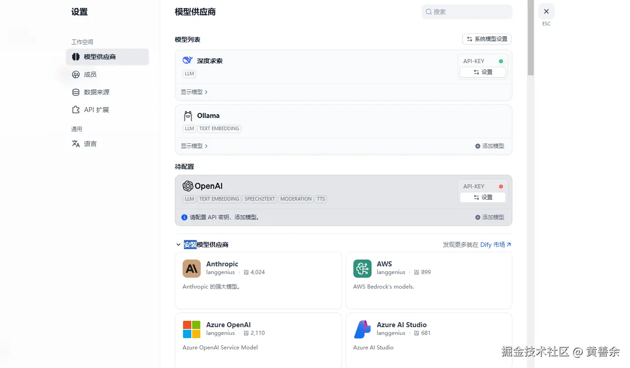Screen dimensions: 630x368
Task: Expand 显示模型 under 深度求索
Action: pos(194,92)
